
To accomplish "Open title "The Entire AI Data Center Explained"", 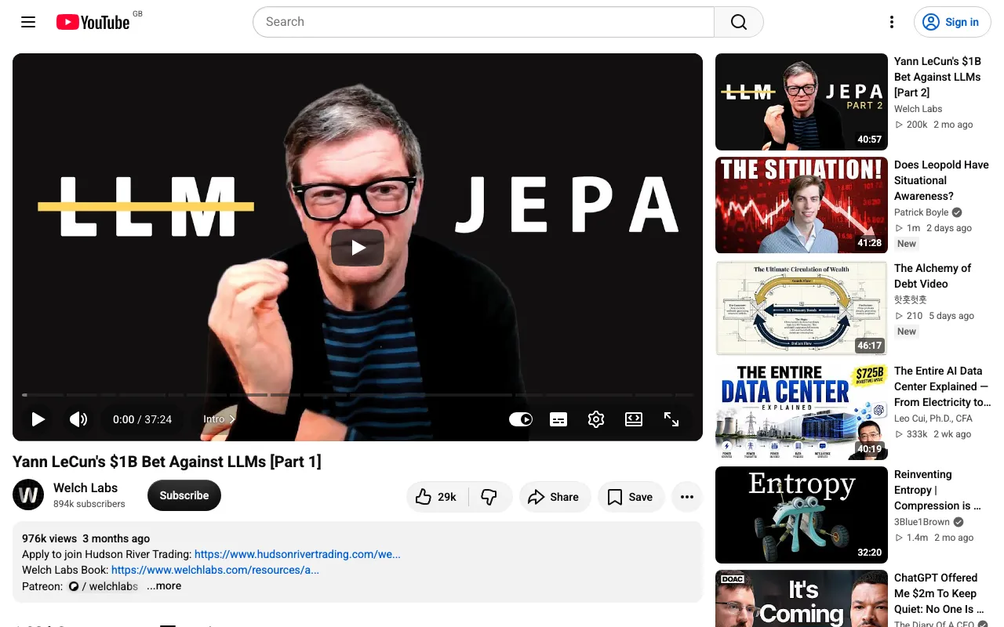I will [942, 386].
